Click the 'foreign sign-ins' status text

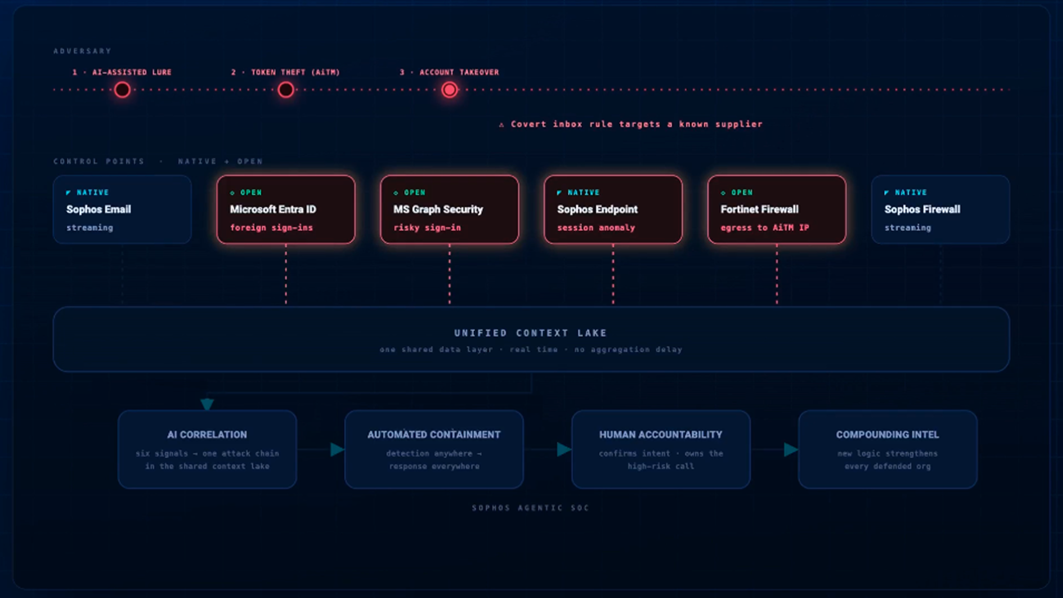(271, 228)
